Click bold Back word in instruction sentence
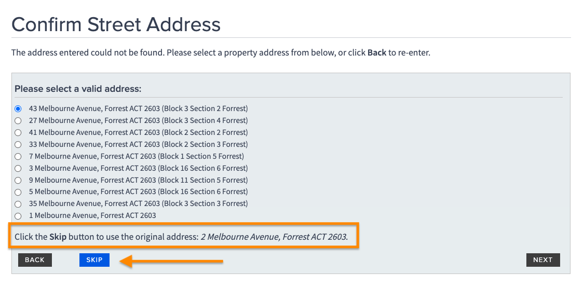Viewport: 584px width, 287px height. coord(376,53)
